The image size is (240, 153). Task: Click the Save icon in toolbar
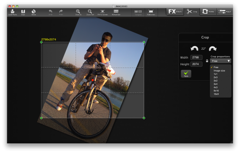(23, 12)
